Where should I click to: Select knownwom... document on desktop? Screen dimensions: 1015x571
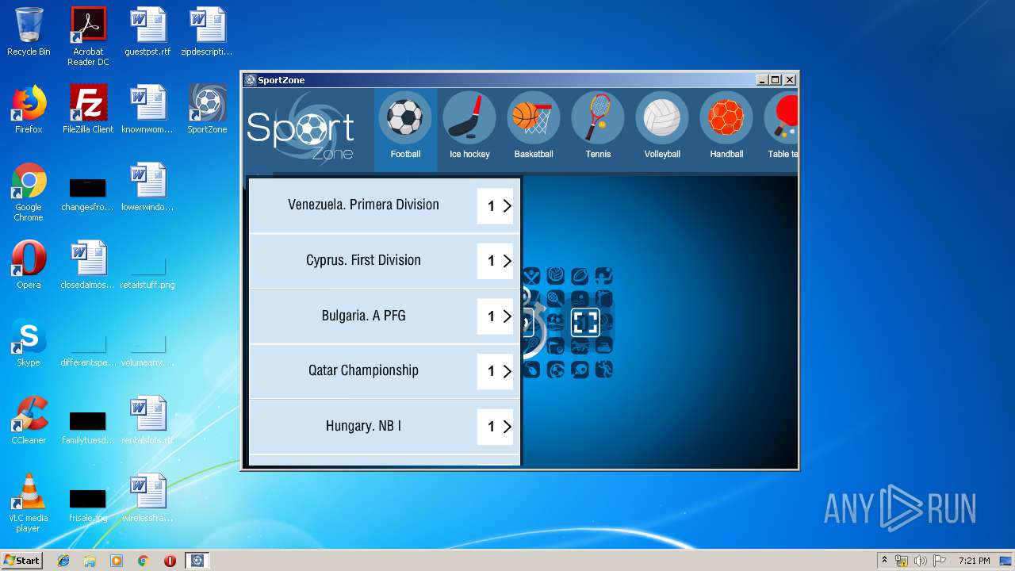(x=147, y=109)
